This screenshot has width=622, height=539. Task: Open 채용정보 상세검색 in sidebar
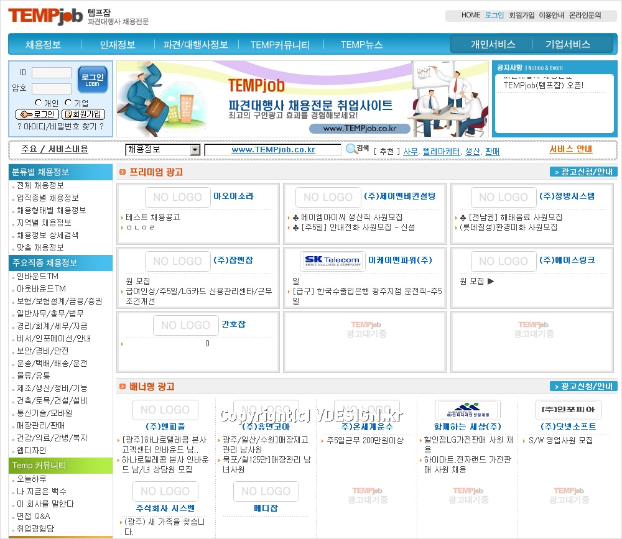click(48, 235)
